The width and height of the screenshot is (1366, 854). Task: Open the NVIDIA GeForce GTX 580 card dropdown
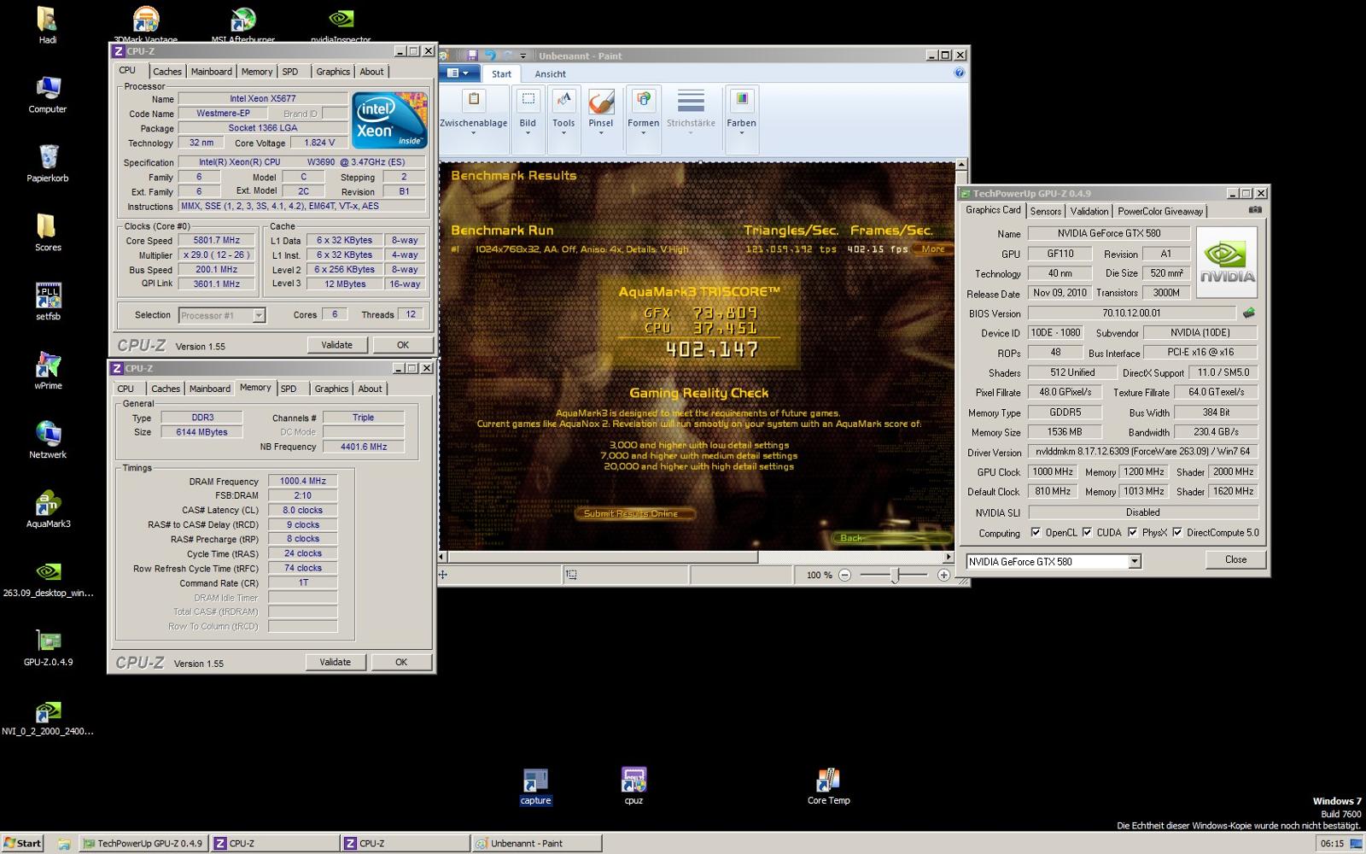1135,562
